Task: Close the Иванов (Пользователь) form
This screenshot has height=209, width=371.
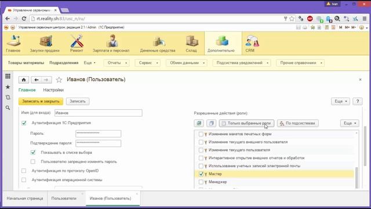Action: [360, 80]
